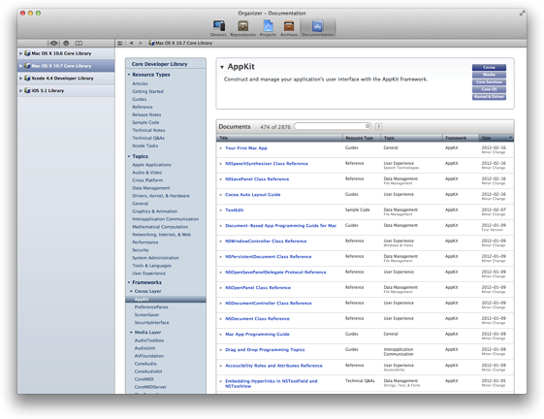Screen dimensions: 544x419
Task: Open NSSavePanel Class Reference
Action: (257, 179)
